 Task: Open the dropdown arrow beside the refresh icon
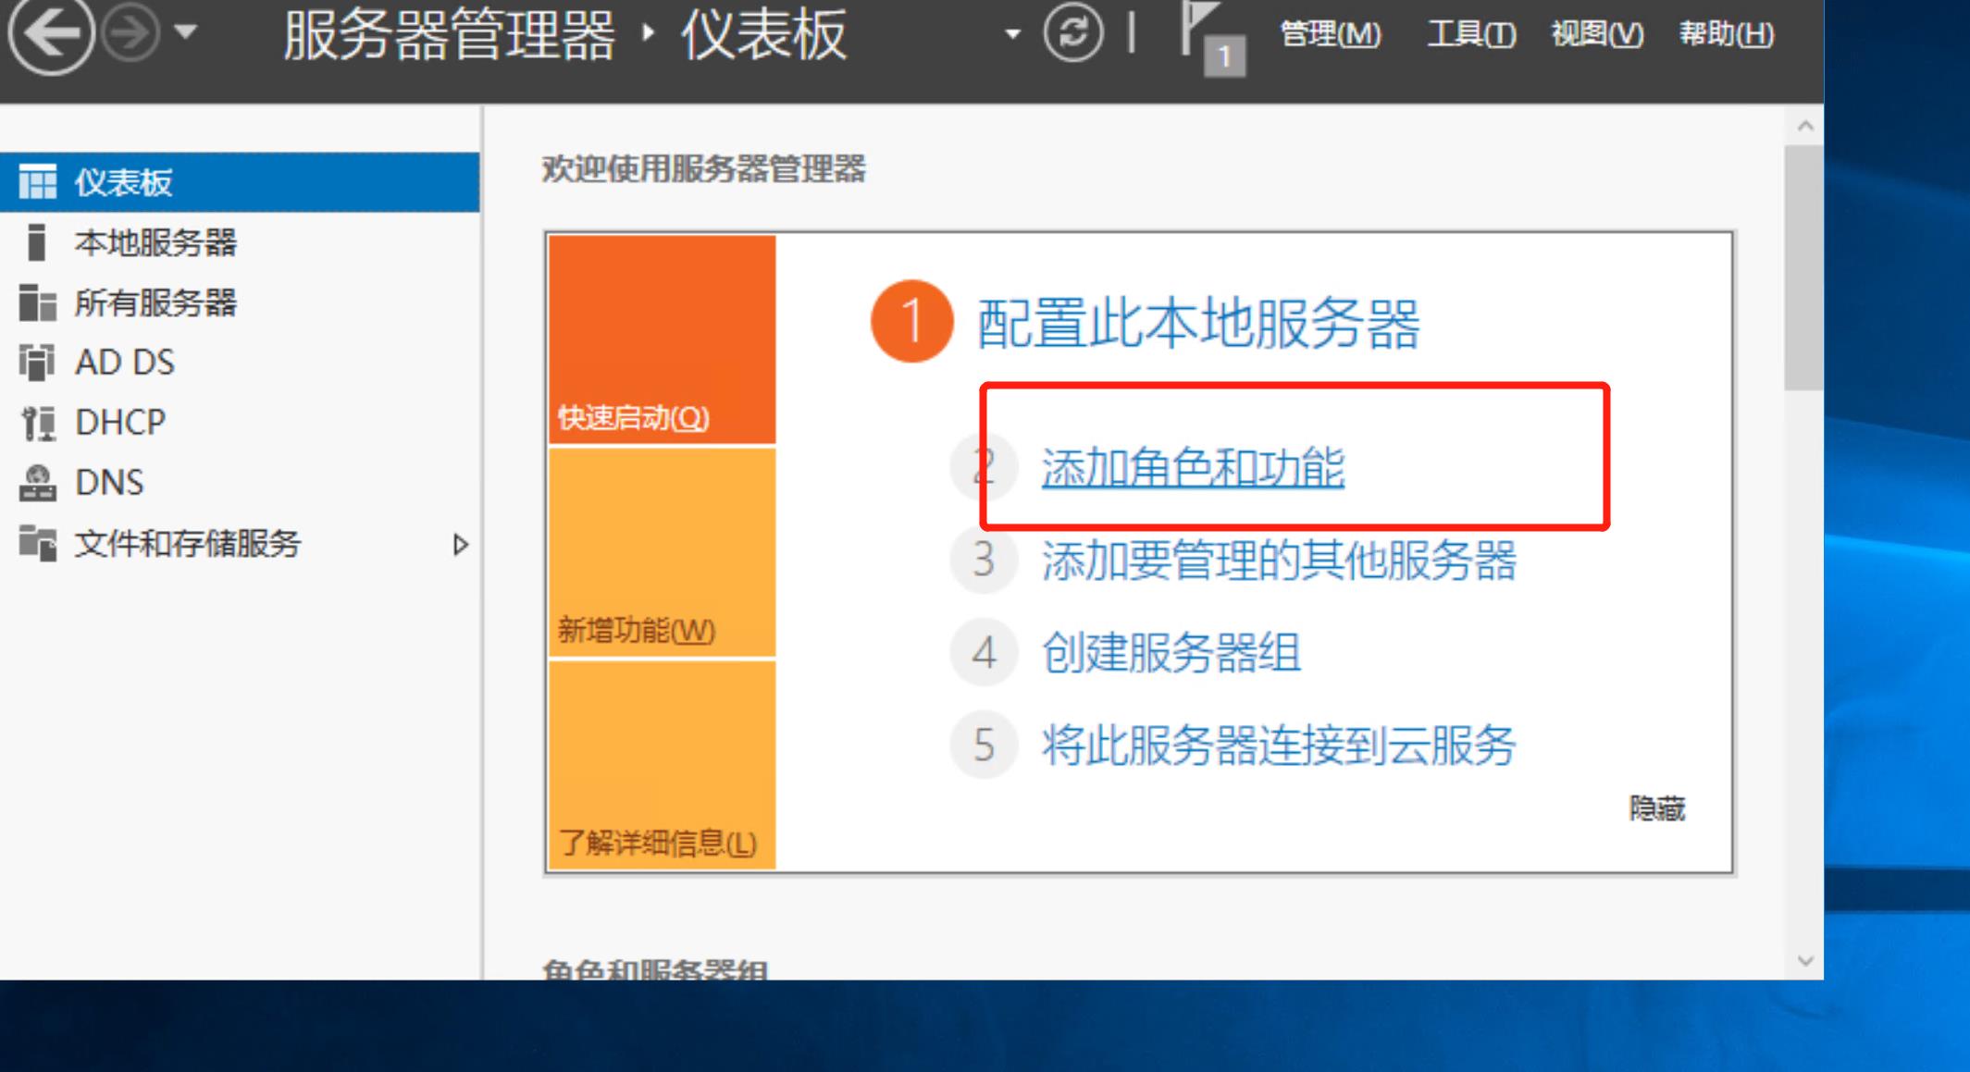pyautogui.click(x=1012, y=34)
